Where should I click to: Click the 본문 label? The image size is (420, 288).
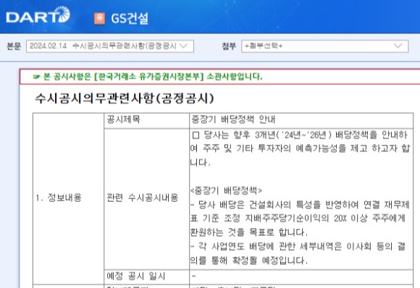click(x=14, y=46)
